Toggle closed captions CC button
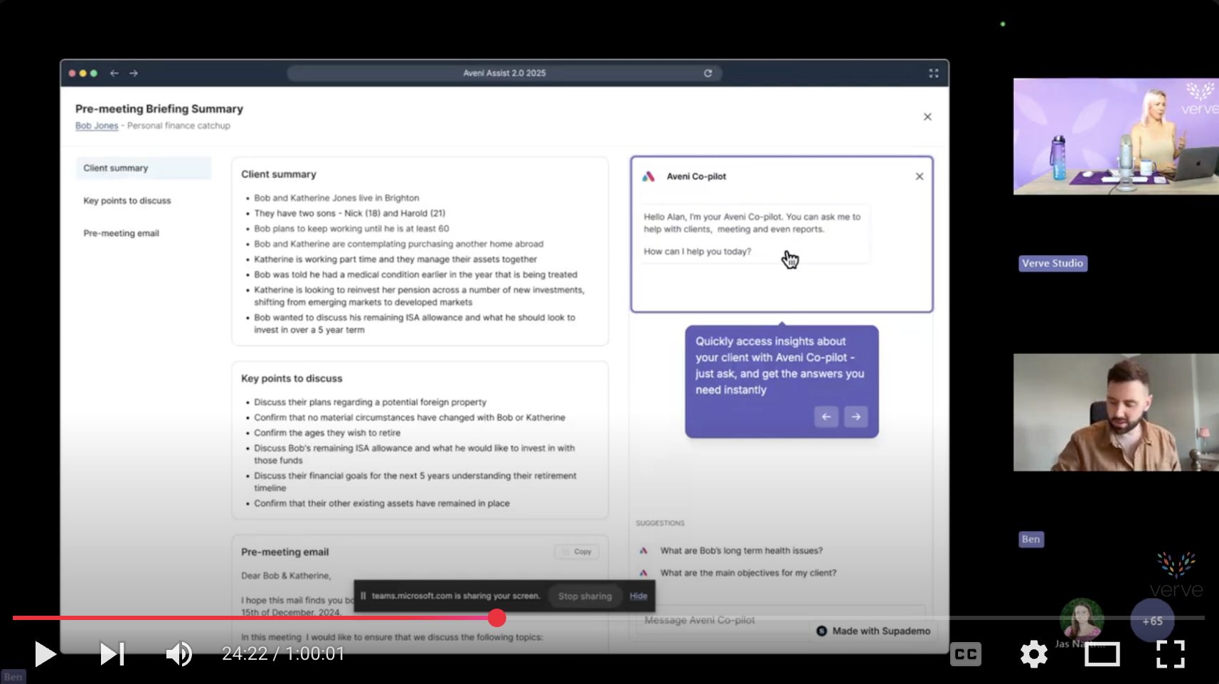Viewport: 1219px width, 684px height. click(965, 654)
